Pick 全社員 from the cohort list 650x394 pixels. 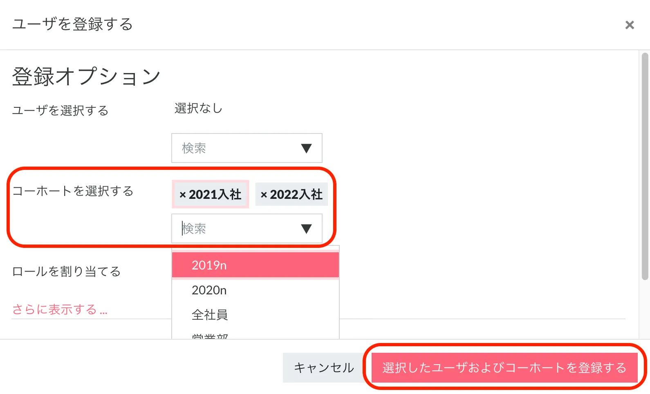pyautogui.click(x=255, y=315)
